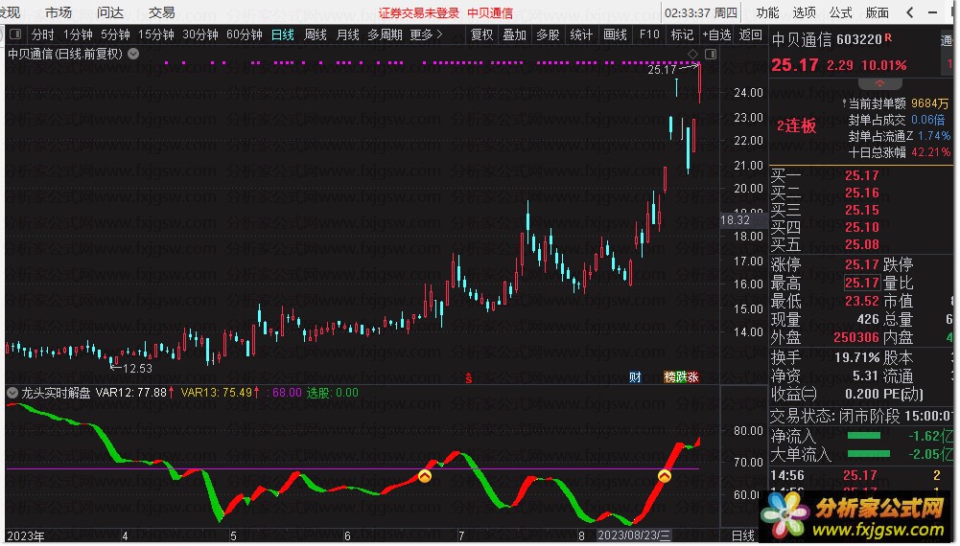Click the 返回 return button
960x546 pixels.
click(750, 34)
